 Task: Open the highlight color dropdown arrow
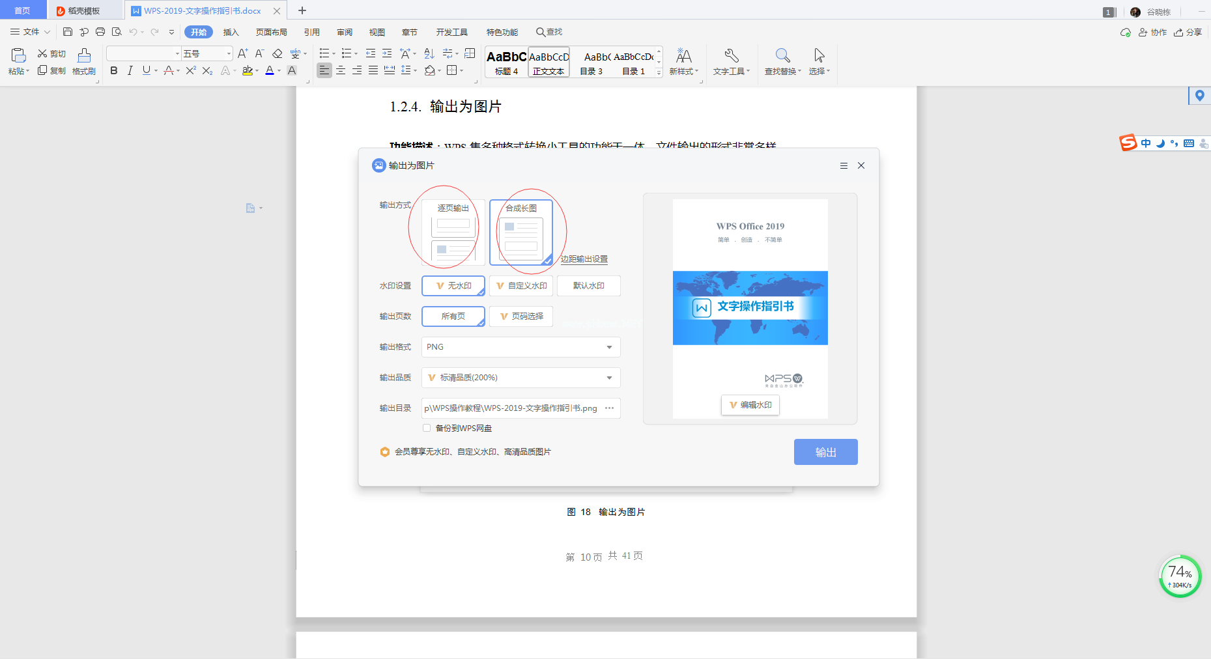tap(257, 71)
